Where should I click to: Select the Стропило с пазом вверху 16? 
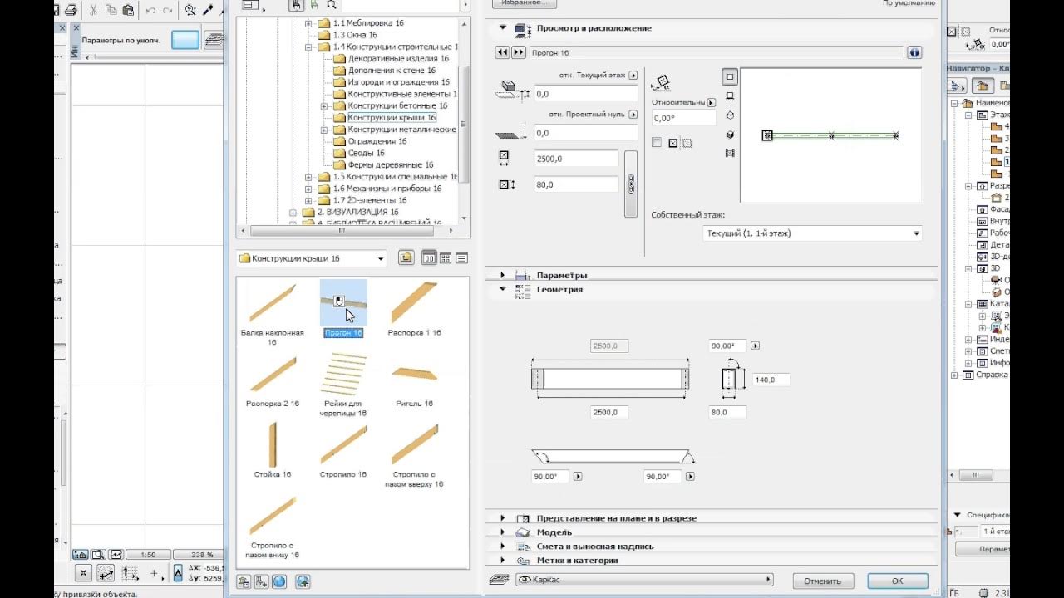coord(414,455)
